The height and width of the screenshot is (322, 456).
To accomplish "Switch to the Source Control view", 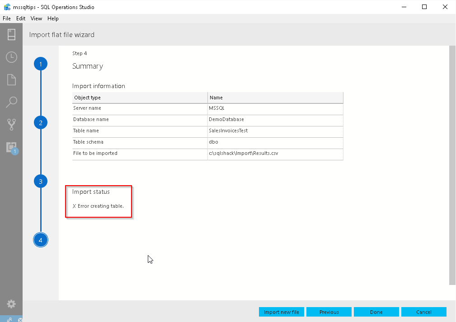I will [x=11, y=125].
